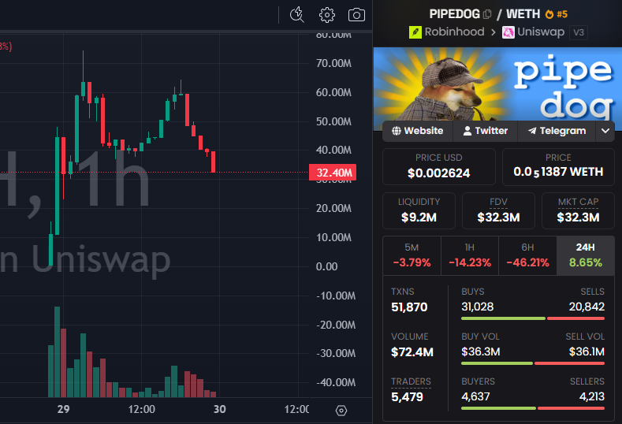Click the Robinhood chain label

point(454,32)
